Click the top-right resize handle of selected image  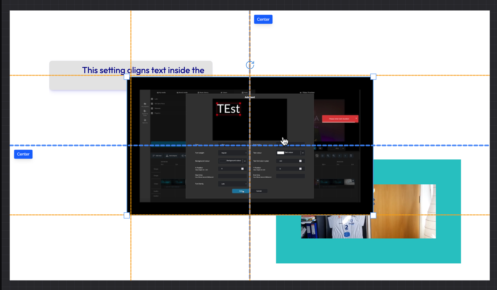coord(373,77)
